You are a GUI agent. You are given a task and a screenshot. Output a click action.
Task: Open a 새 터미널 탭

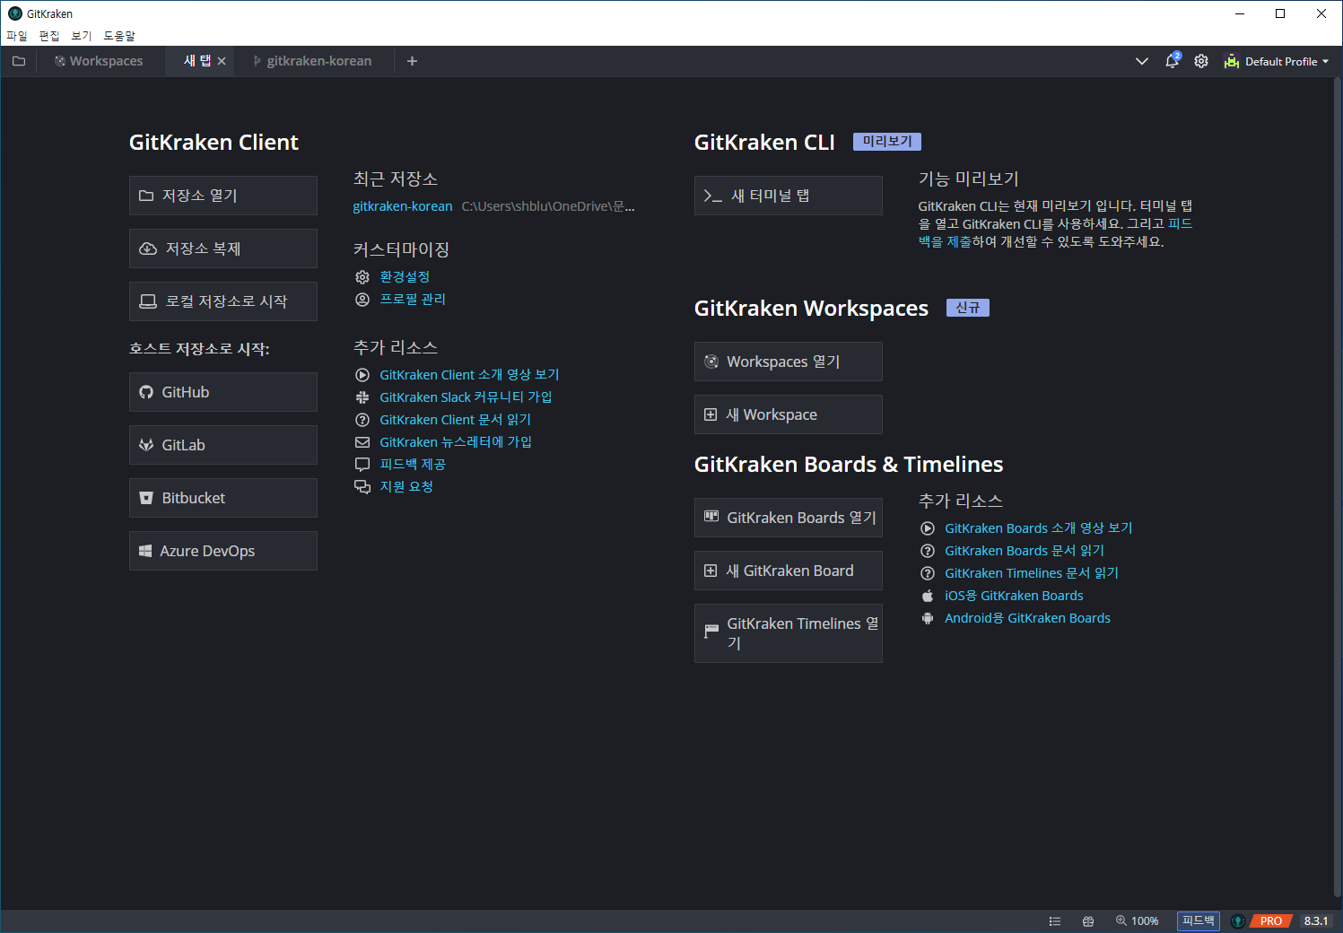789,196
